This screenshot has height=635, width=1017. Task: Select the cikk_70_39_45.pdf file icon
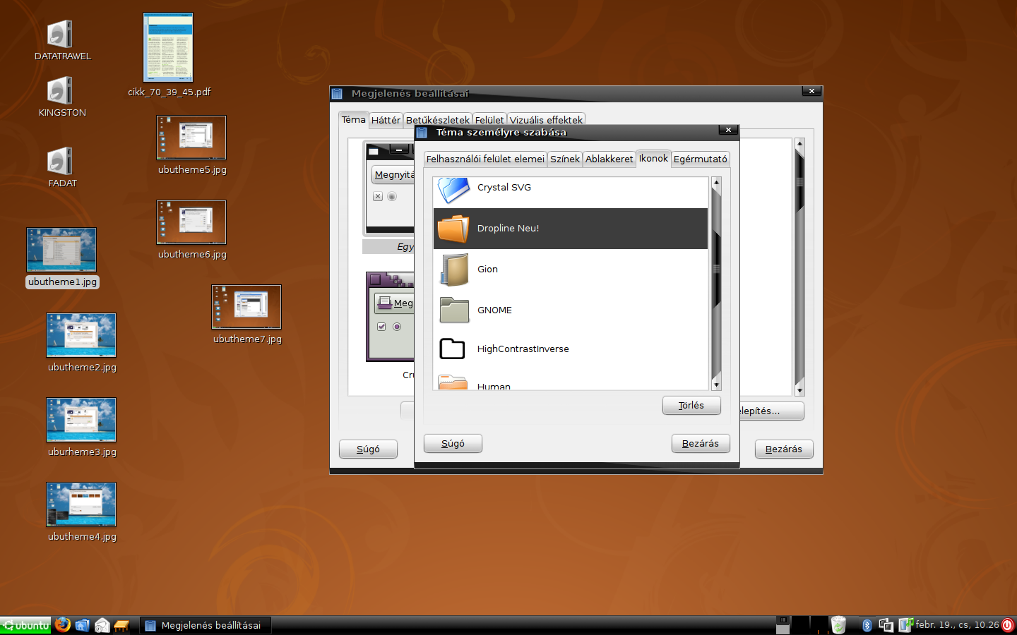(168, 47)
